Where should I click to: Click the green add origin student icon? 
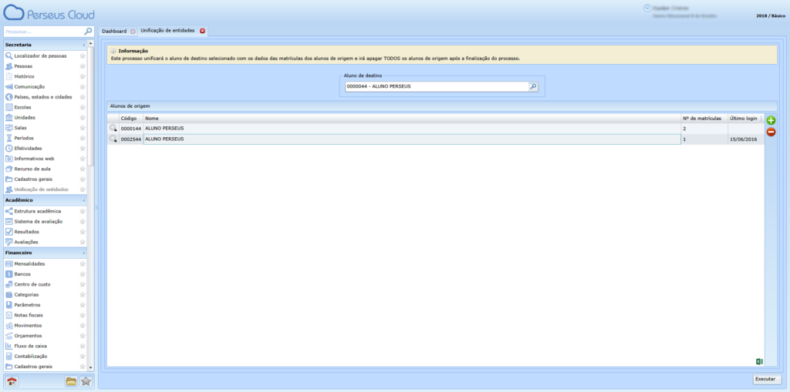[x=771, y=121]
